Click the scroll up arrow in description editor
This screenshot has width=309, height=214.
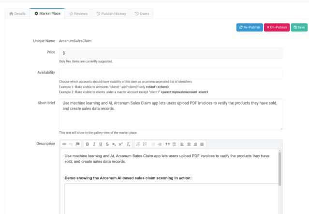coord(280,151)
